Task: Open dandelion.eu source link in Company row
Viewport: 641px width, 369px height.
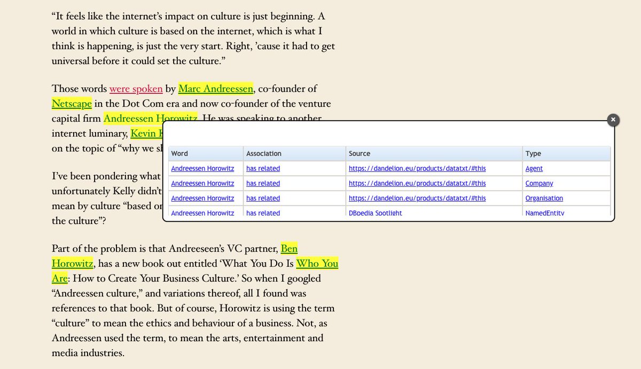Action: [417, 183]
